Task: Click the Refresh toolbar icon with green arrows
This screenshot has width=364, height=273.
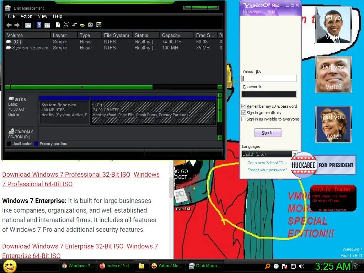Action: pyautogui.click(x=58, y=25)
